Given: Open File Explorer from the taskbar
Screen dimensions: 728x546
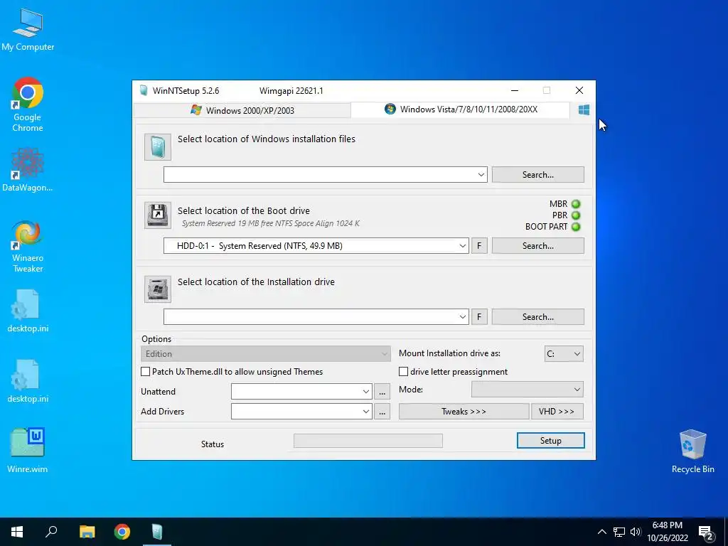Looking at the screenshot, I should (x=87, y=532).
